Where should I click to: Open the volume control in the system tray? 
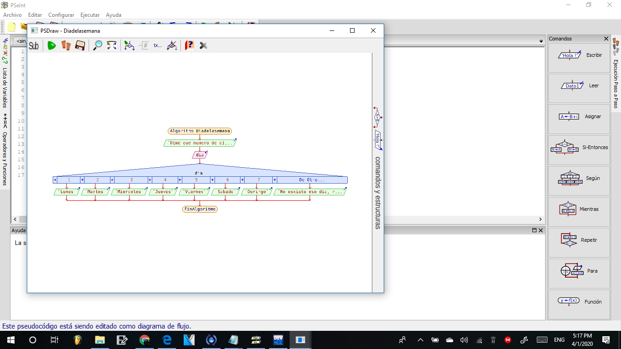point(464,339)
